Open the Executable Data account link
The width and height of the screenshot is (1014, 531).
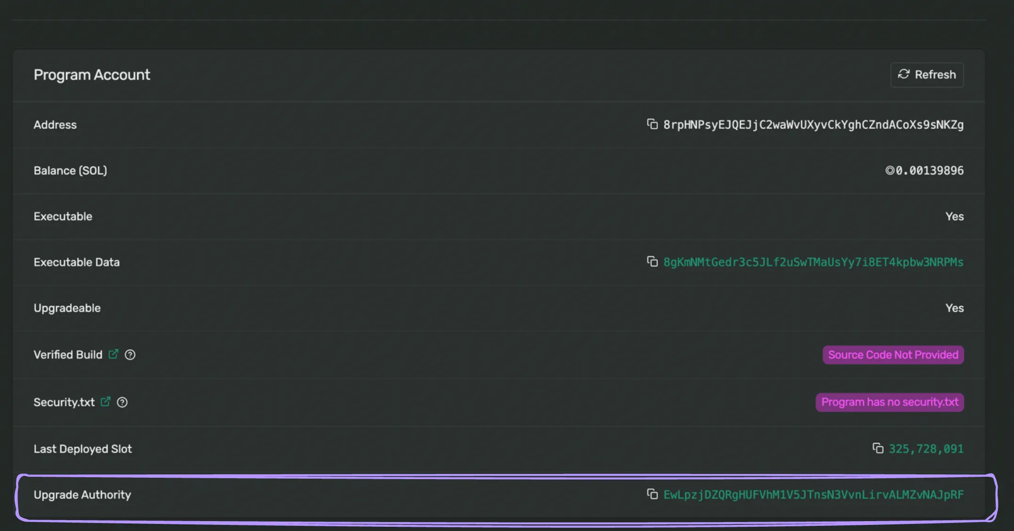[813, 262]
